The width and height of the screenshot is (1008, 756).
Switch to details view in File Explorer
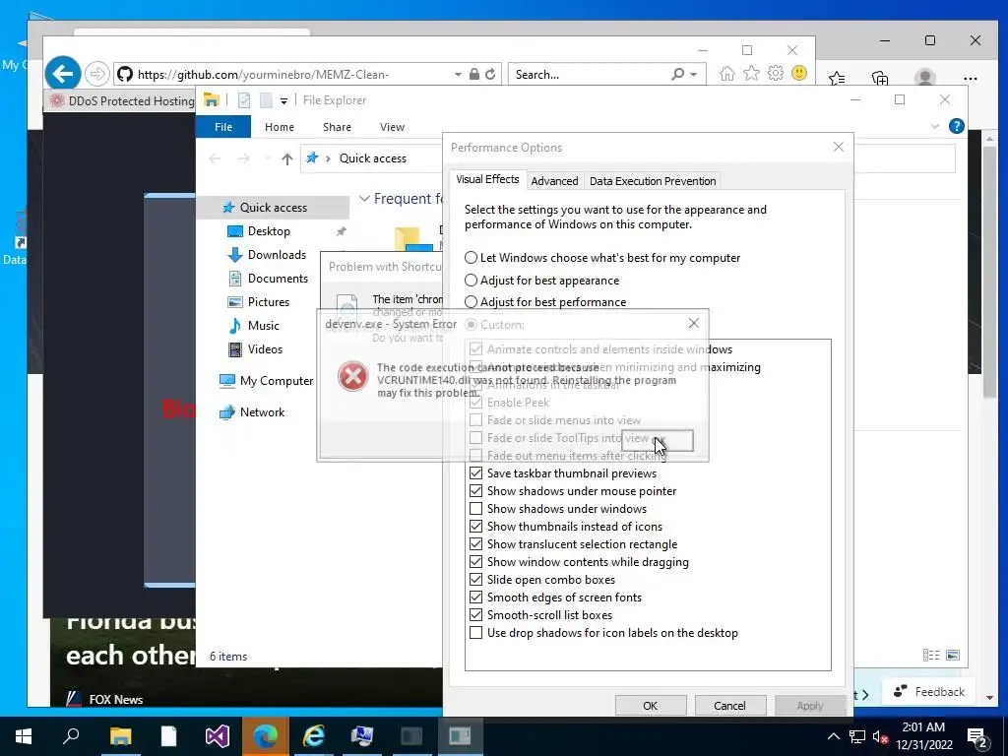click(x=931, y=655)
